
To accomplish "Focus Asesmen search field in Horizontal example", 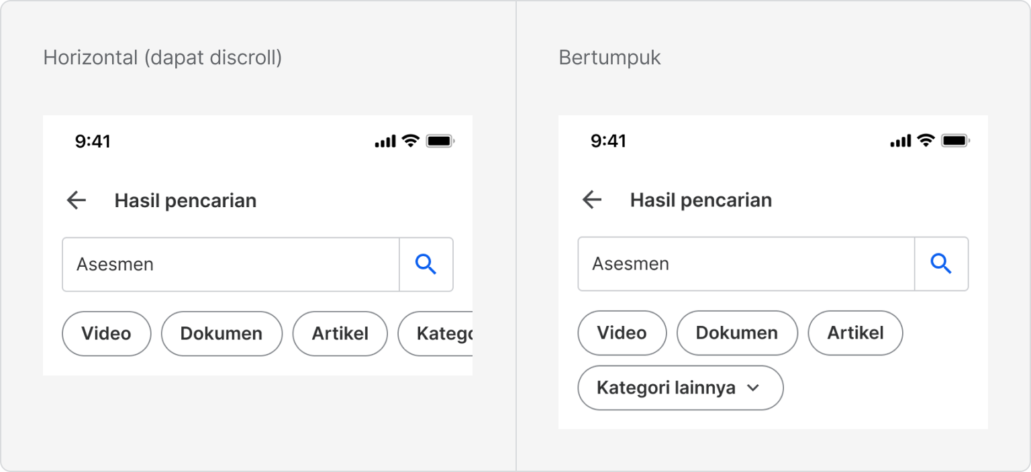I will (x=231, y=264).
